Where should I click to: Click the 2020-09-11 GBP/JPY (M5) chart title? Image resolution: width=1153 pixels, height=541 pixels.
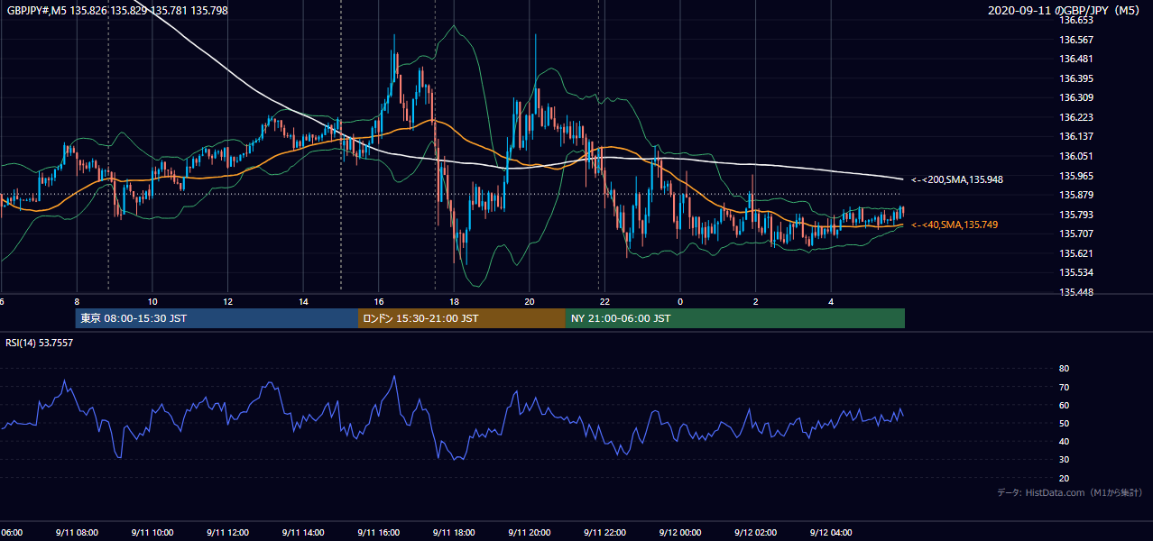(x=1065, y=11)
